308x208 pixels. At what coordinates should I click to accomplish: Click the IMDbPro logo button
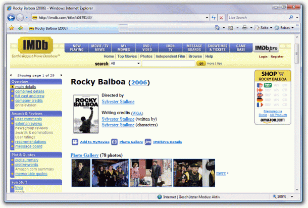[x=266, y=48]
